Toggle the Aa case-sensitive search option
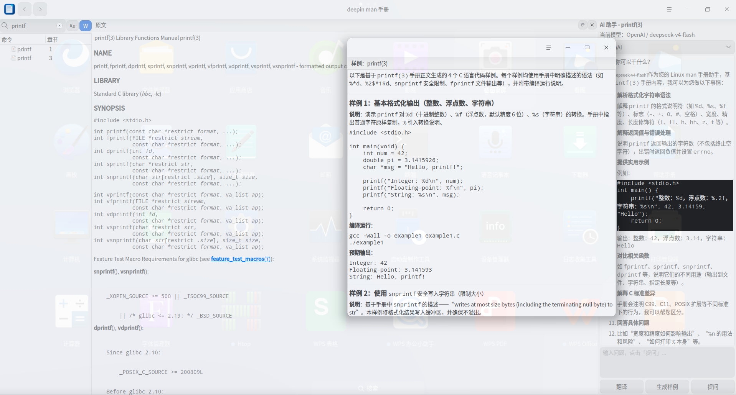This screenshot has height=395, width=736. click(x=73, y=26)
